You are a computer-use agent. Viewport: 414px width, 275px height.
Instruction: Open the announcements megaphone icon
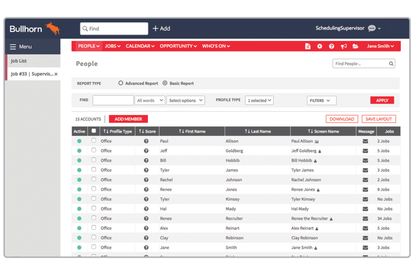tap(344, 46)
